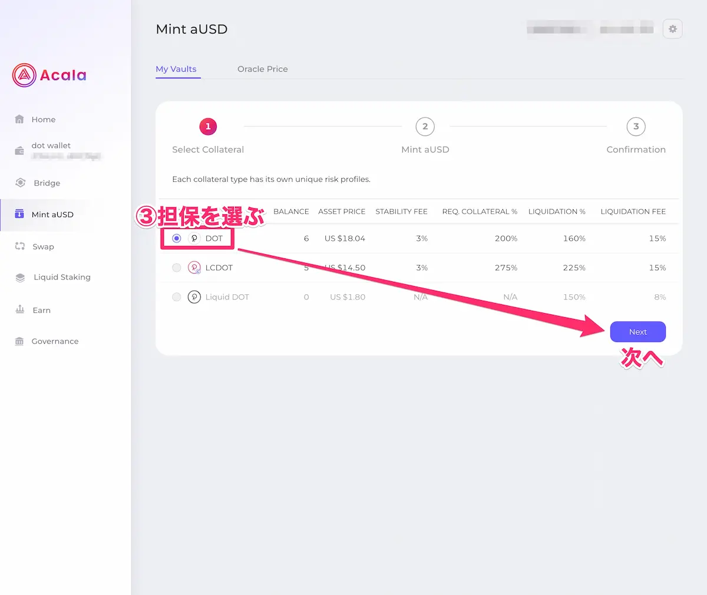Click the BALANCE column header
Viewport: 707px width, 595px height.
291,211
